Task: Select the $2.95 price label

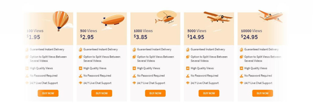Action: [x=87, y=37]
